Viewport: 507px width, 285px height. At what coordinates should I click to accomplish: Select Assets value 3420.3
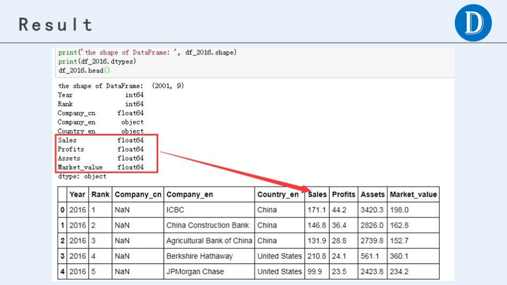click(372, 210)
